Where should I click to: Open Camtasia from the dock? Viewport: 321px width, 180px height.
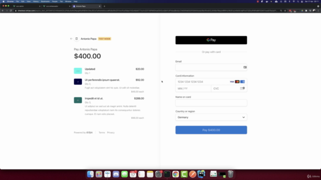click(184, 174)
